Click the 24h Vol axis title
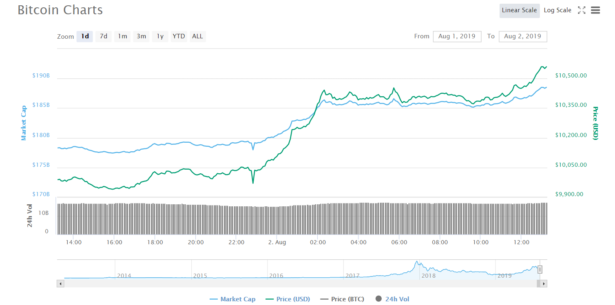615x305 pixels. (x=30, y=215)
